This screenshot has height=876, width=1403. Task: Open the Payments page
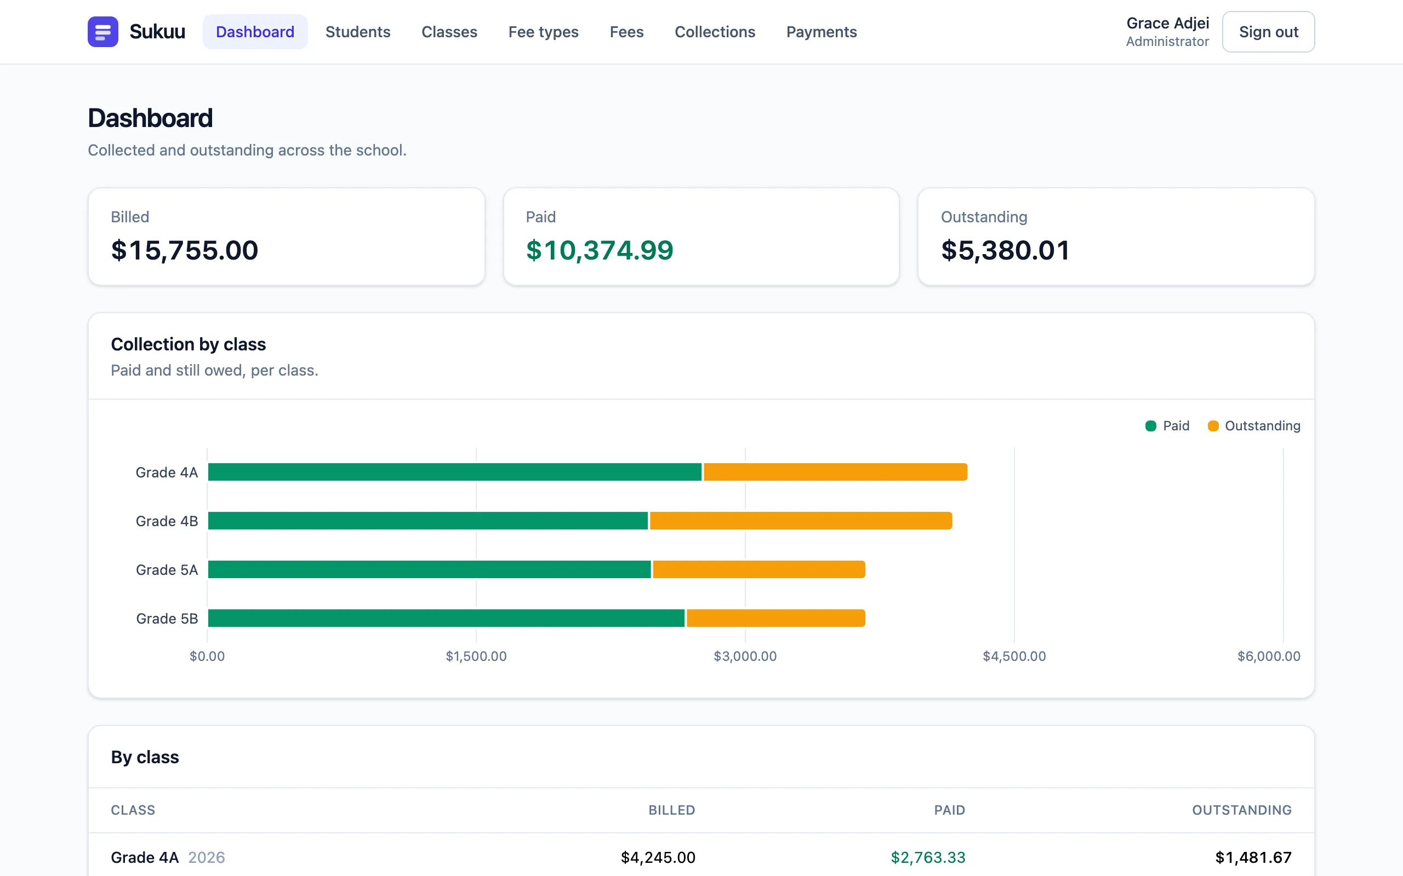(822, 32)
